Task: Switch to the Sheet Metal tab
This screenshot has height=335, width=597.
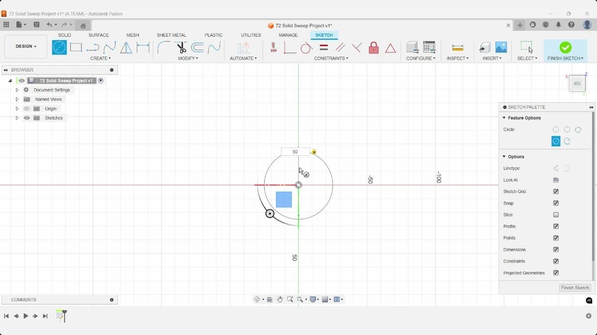Action: 172,35
